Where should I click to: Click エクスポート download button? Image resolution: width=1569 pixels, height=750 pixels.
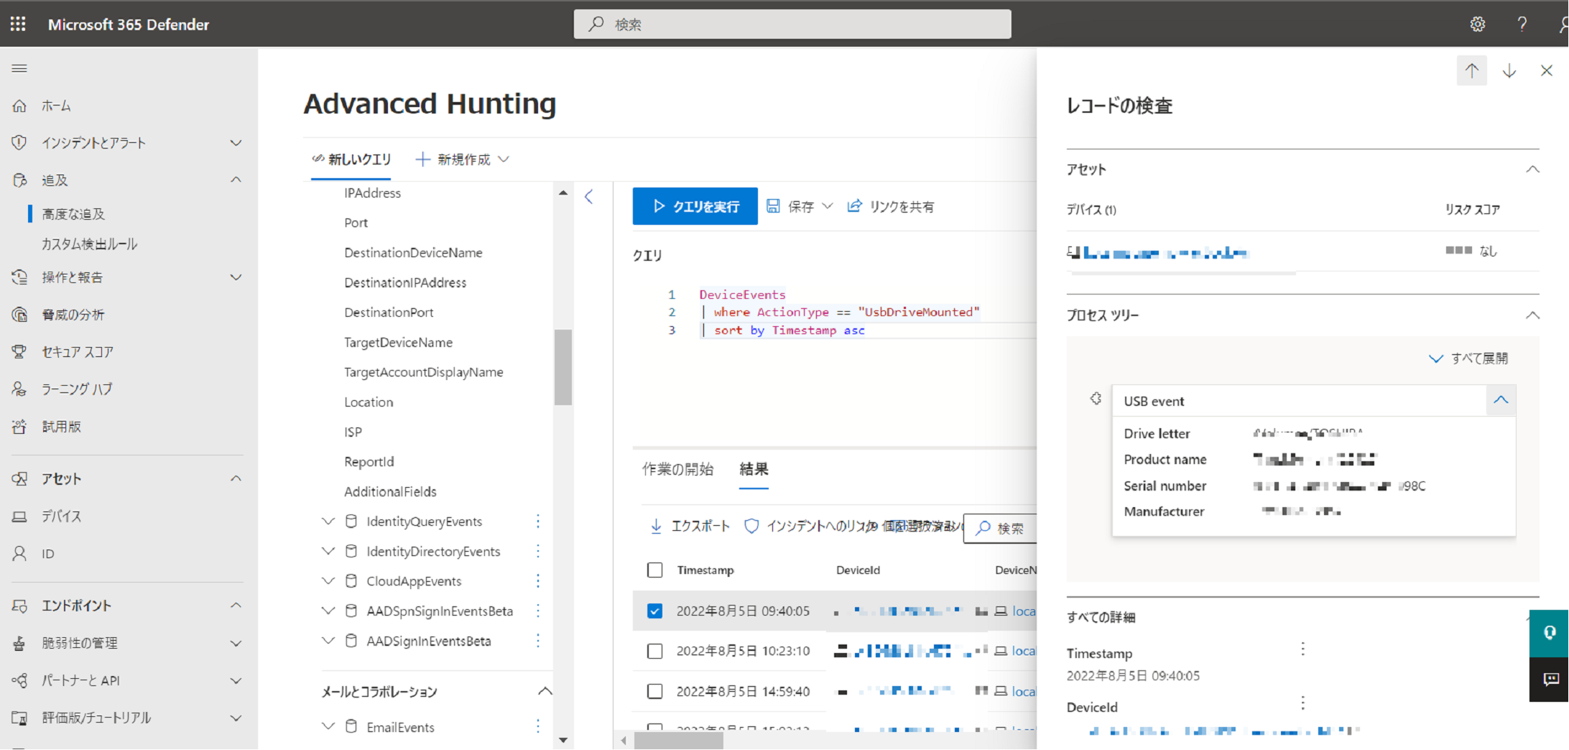(x=690, y=527)
